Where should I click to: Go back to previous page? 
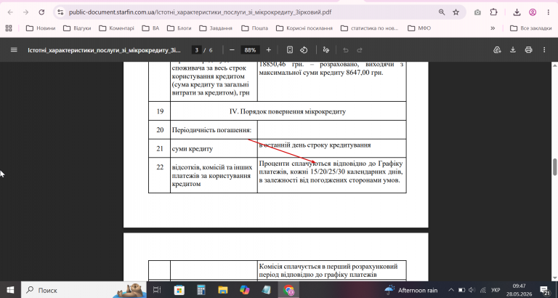[x=10, y=12]
